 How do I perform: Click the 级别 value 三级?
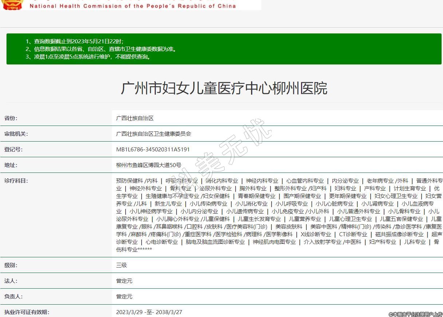[x=121, y=265]
